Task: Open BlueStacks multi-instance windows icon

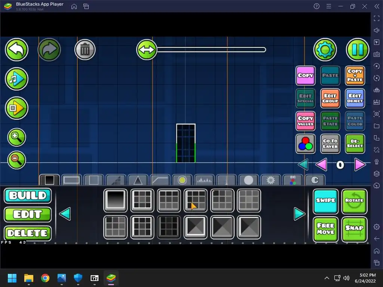Action: (86, 6)
